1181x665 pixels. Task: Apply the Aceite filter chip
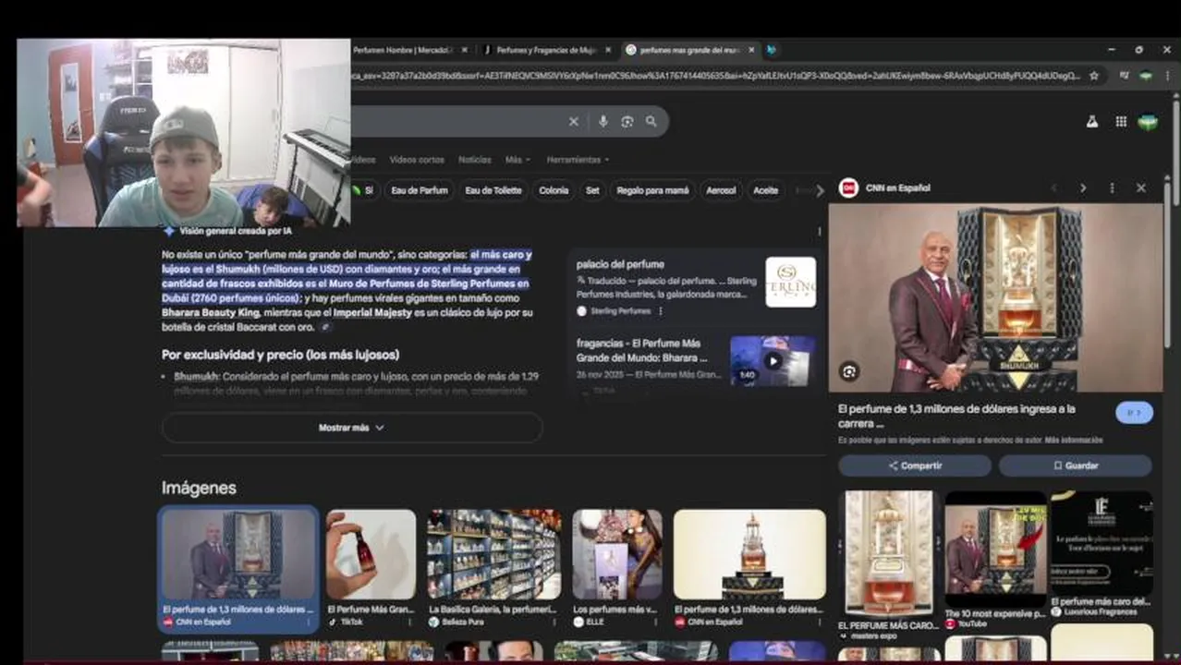point(765,190)
